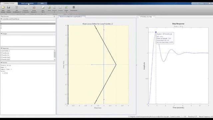The width and height of the screenshot is (213, 120).
Task: Select block H in the controllers list
Action: [28, 28]
